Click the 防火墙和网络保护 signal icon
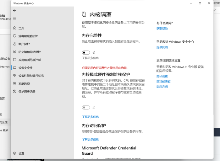 [14, 52]
